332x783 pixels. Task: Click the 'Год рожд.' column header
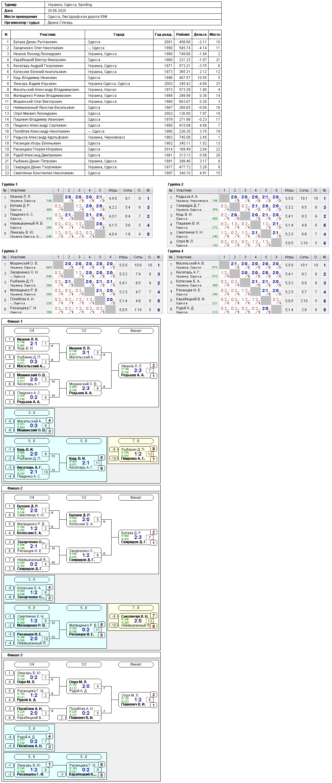pyautogui.click(x=163, y=34)
